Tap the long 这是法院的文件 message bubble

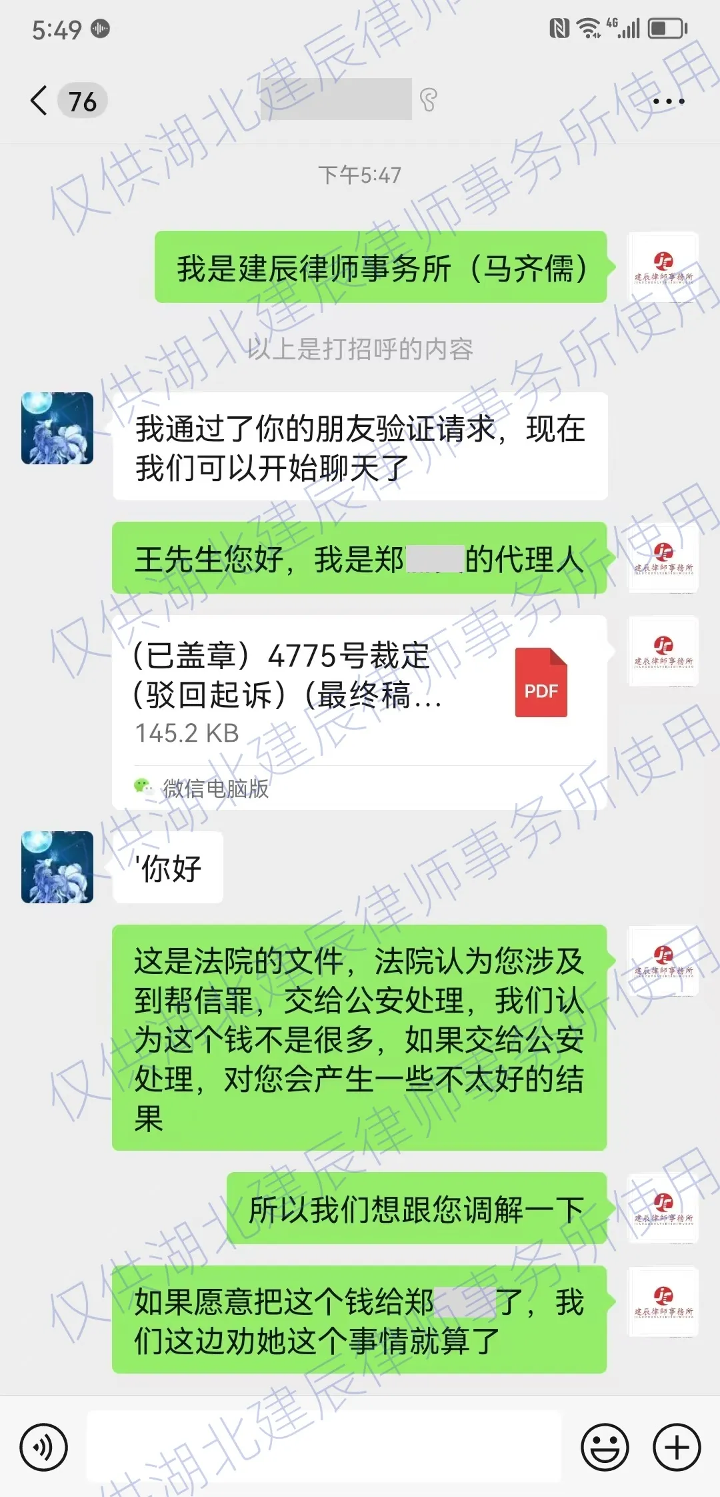click(x=359, y=1037)
